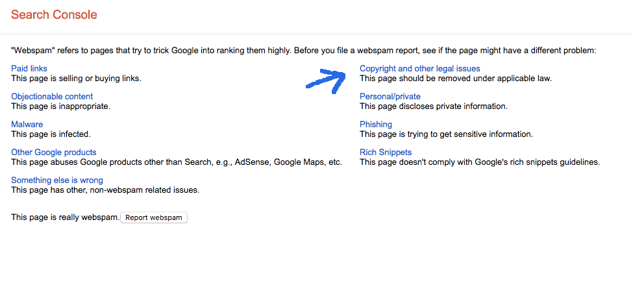Click the Report webspam button
Screen dimensions: 631x283
click(154, 218)
